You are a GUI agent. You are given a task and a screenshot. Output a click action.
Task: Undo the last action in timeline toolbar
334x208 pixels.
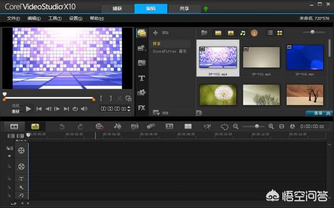(x=62, y=127)
